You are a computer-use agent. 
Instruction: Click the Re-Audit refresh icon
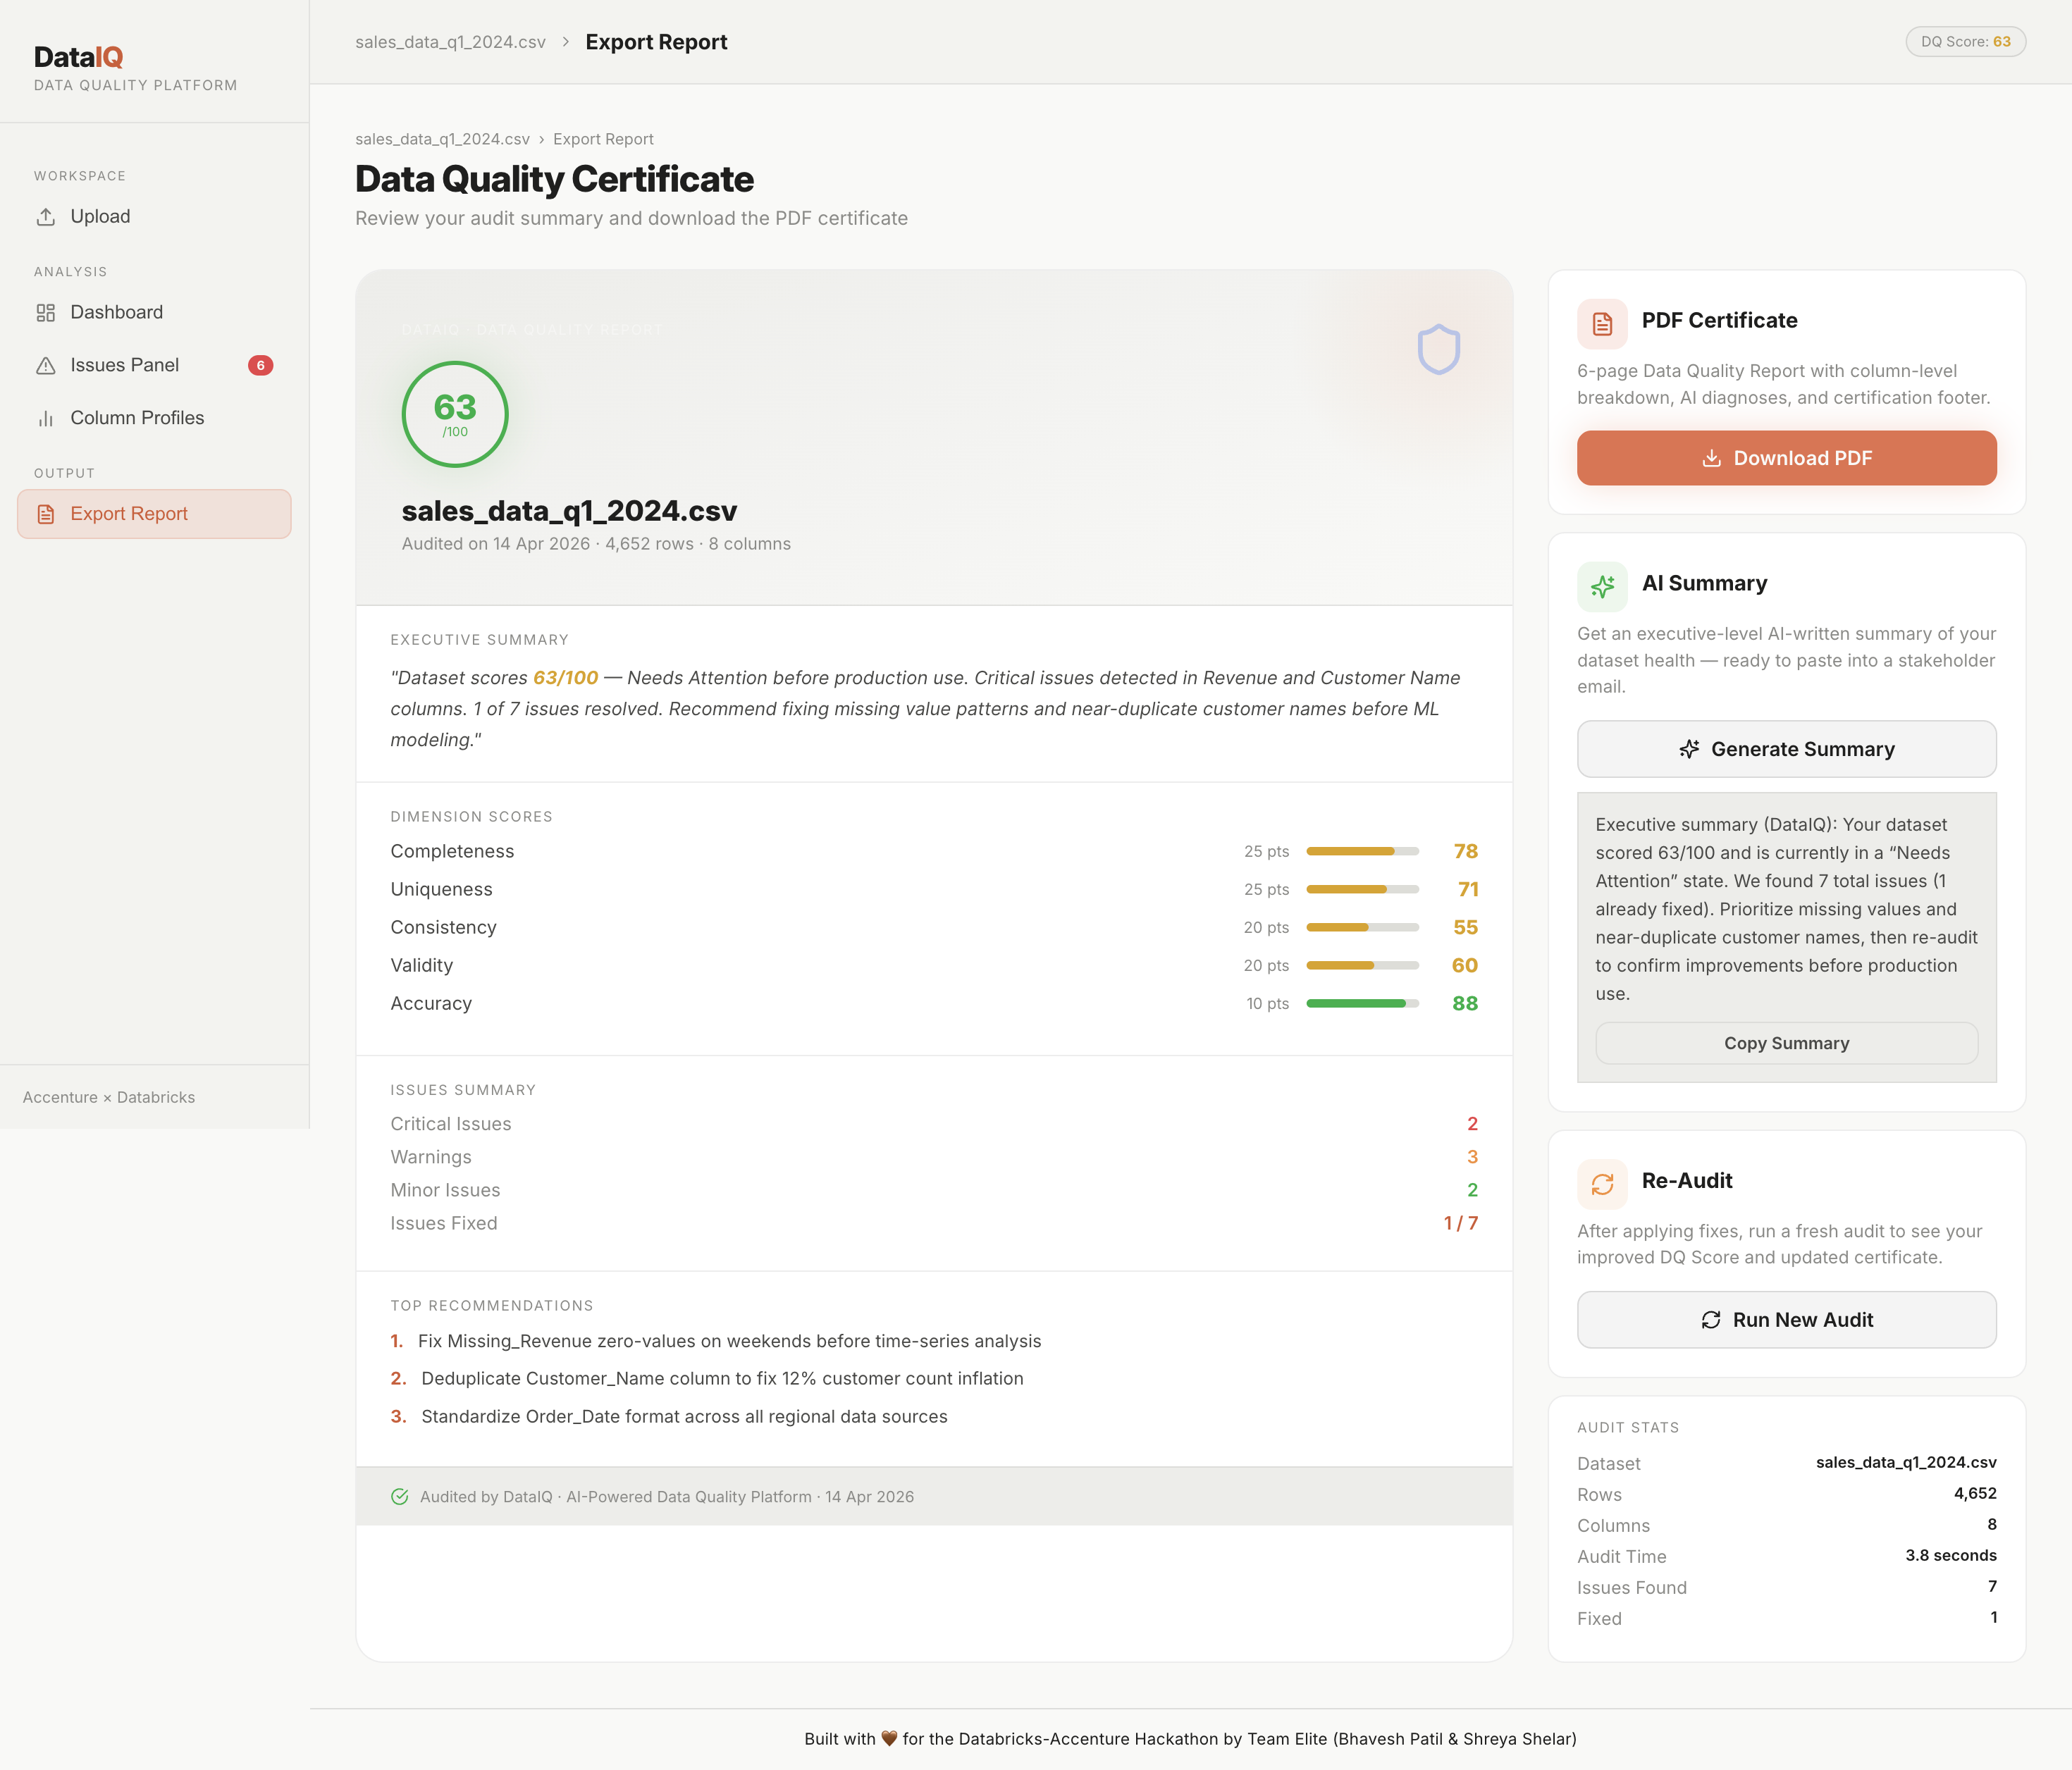coord(1602,1184)
